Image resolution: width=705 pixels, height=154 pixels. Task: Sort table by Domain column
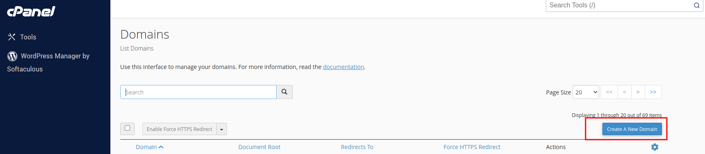click(x=149, y=147)
